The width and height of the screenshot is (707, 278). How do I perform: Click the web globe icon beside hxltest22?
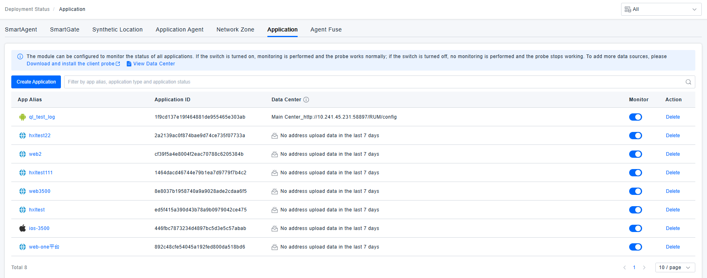pos(23,136)
